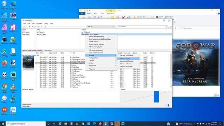The height and width of the screenshot is (126, 224).
Task: Switch to Filter Results (Playback) tab
Action: (35, 50)
